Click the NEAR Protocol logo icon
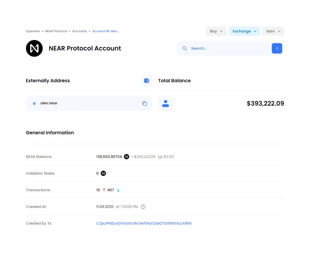The height and width of the screenshot is (256, 310). point(34,48)
